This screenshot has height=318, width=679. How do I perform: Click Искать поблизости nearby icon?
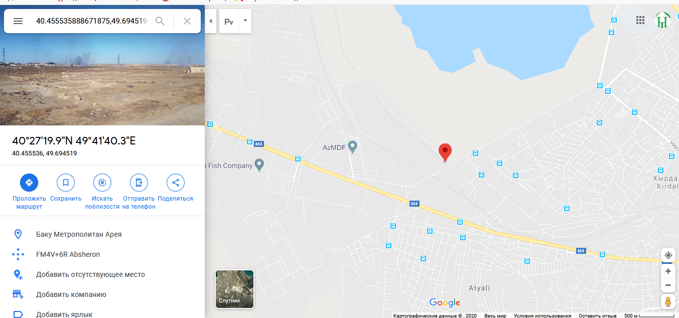102,183
